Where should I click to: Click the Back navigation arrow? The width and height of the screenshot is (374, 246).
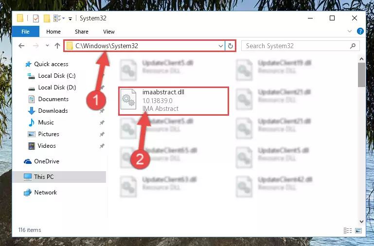click(x=21, y=46)
